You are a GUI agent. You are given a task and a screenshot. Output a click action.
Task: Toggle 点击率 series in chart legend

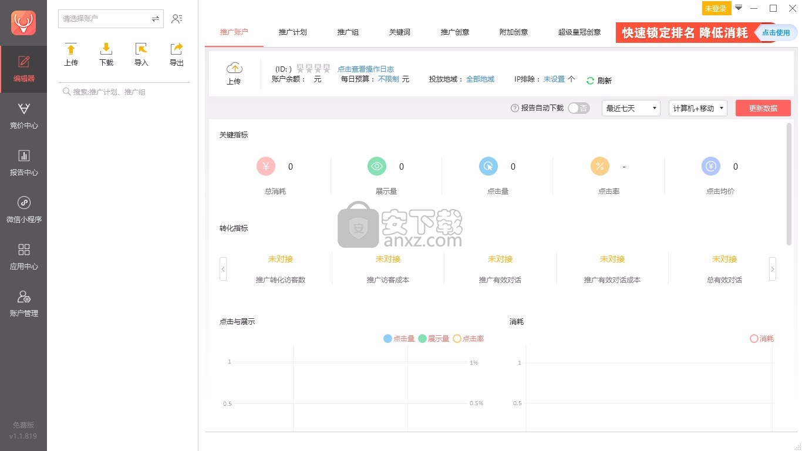[x=469, y=338]
